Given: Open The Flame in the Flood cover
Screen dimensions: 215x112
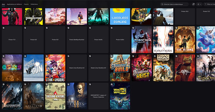Looking at the screenshot, I should click(x=55, y=96).
